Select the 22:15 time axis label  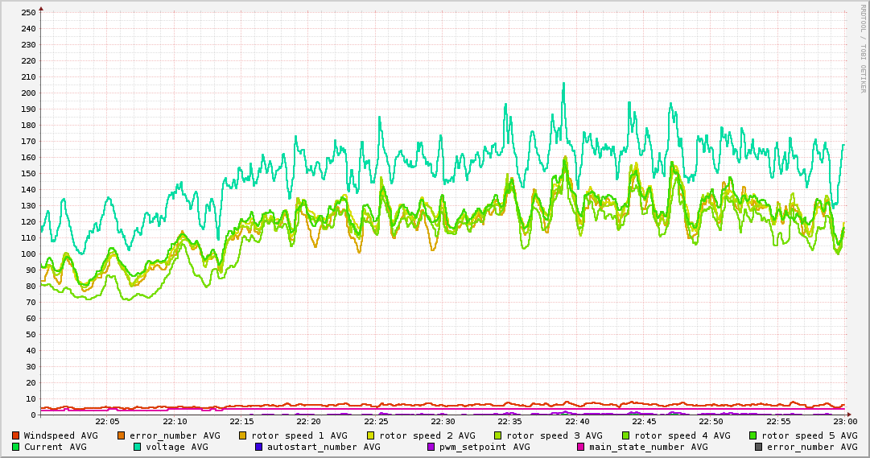[242, 422]
